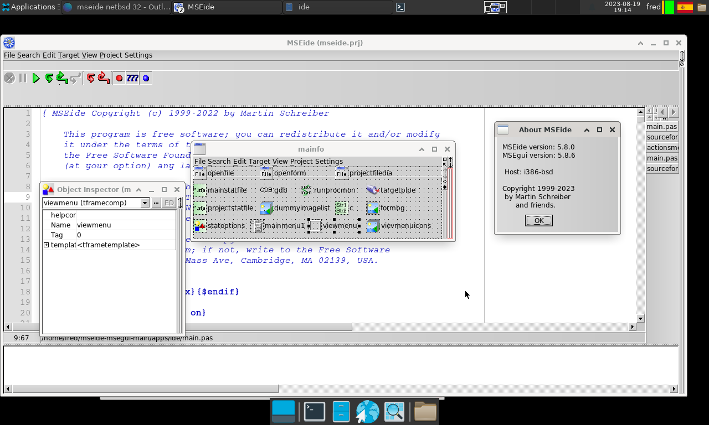Screen dimensions: 709x425
Task: Select the dummyimagelist component icon
Action: click(266, 209)
